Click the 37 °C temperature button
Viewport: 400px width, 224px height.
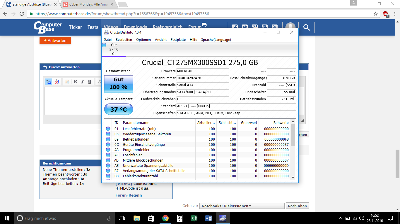point(118,110)
